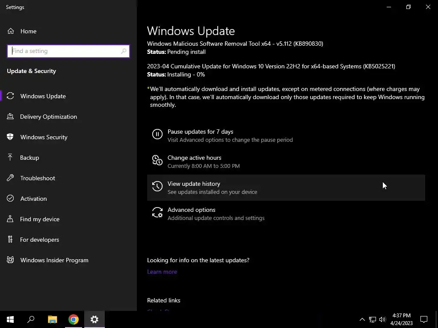
Task: Click Pause updates for 7 days
Action: tap(286, 135)
